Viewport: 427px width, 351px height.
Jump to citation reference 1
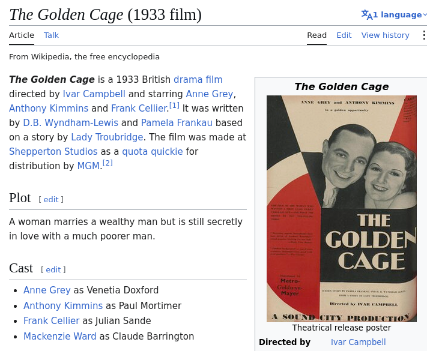point(174,105)
